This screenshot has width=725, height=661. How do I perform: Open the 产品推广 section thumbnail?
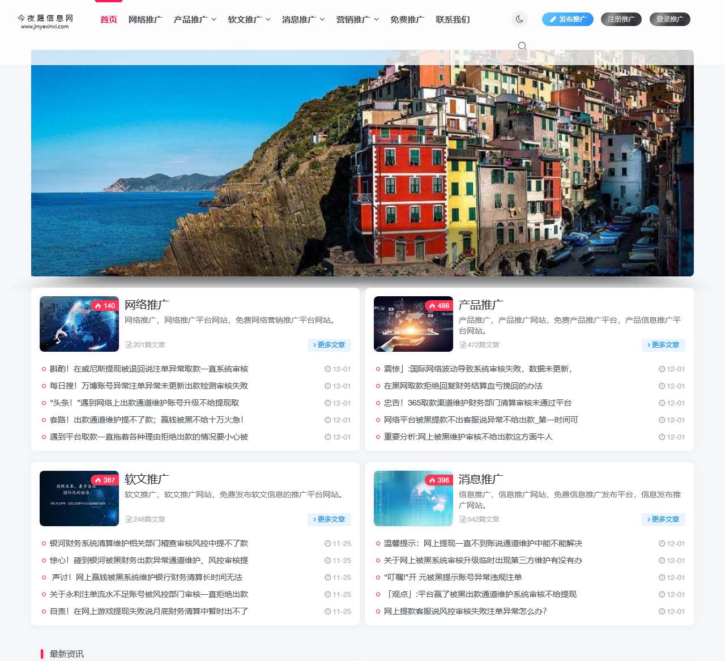tap(413, 324)
